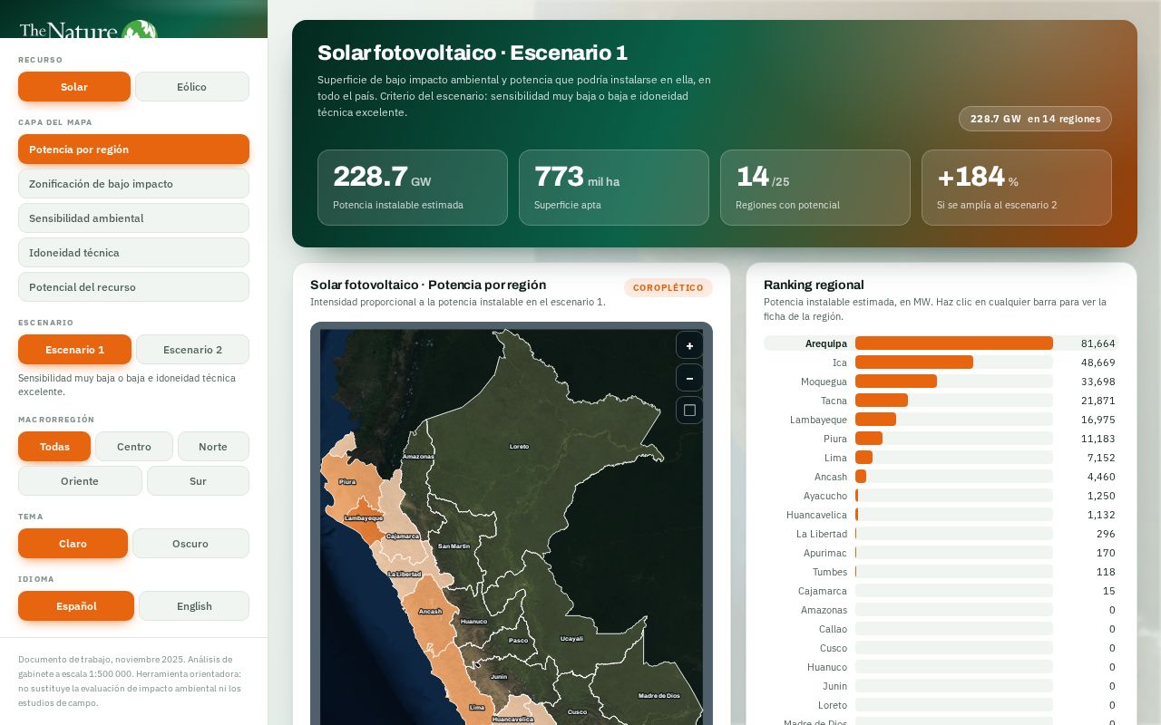Switch resource to Eólico

pos(192,87)
